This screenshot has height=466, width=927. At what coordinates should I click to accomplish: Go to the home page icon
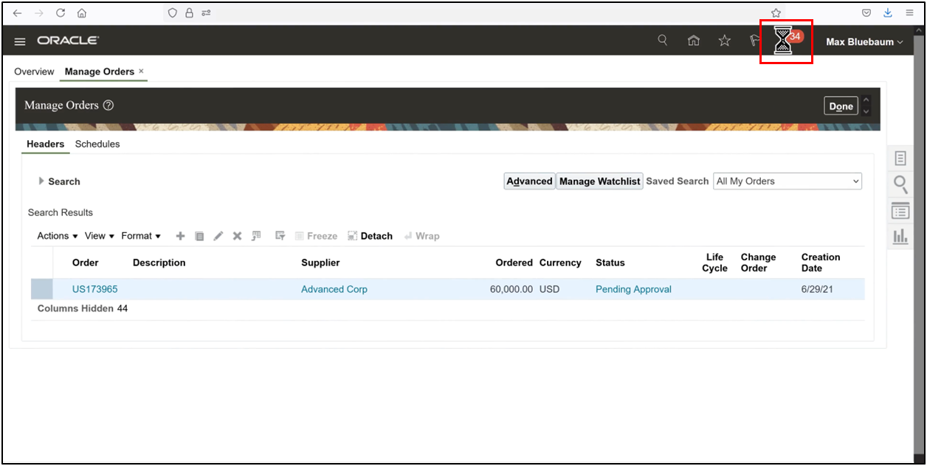(693, 41)
